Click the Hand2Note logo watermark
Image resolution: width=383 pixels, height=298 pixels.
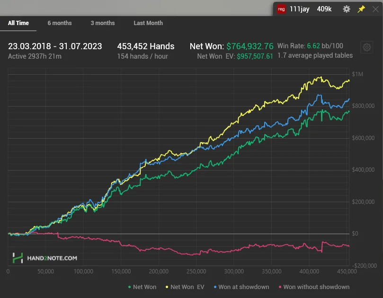click(x=45, y=258)
